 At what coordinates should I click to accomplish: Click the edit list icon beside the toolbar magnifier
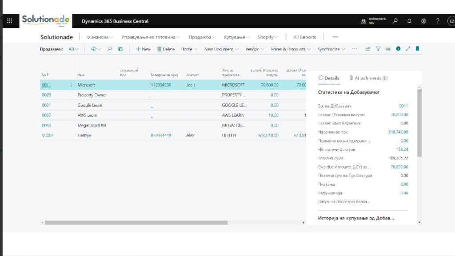point(120,49)
